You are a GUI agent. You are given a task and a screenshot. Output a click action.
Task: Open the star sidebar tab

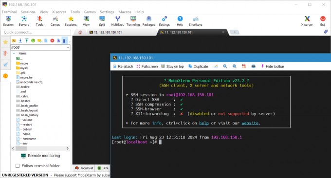coord(5,42)
